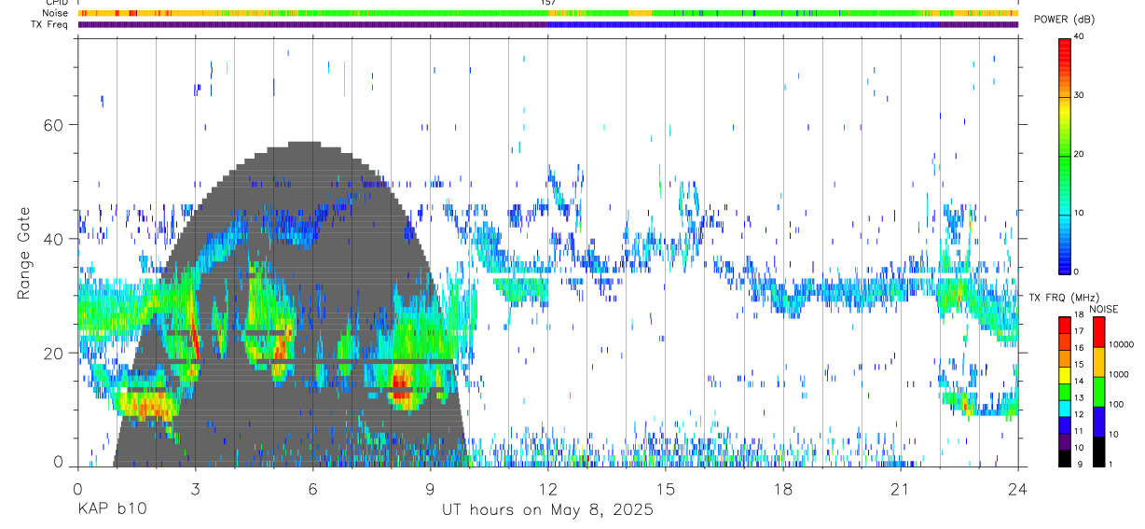Click the 18 MHz tick label
The image size is (1145, 529).
click(1079, 315)
